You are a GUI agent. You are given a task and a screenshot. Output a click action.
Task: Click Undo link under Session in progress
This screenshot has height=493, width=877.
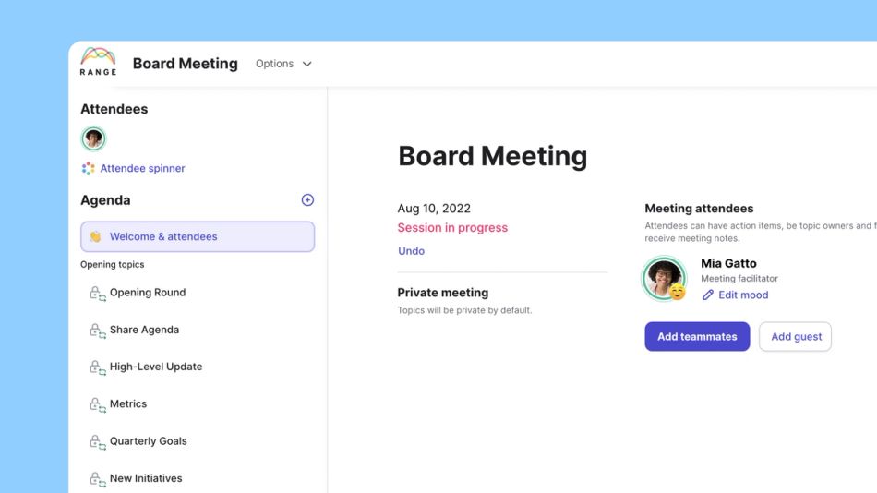click(411, 251)
